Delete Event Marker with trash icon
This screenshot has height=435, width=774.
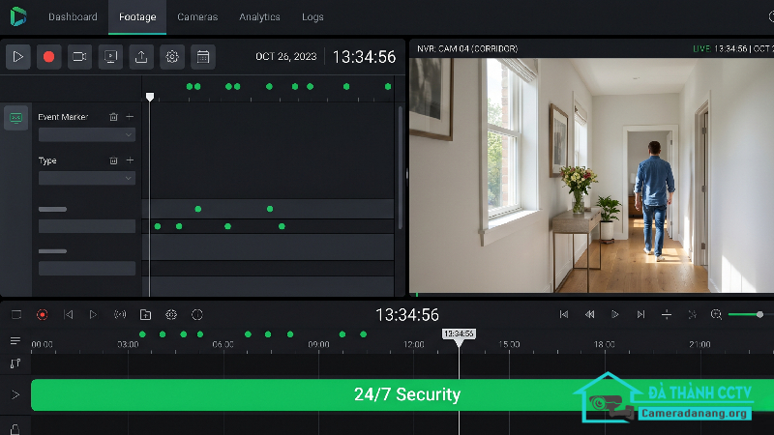[x=113, y=117]
